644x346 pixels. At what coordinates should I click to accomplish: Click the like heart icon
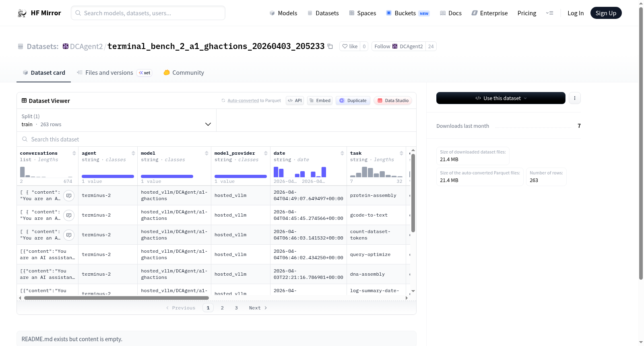tap(345, 46)
